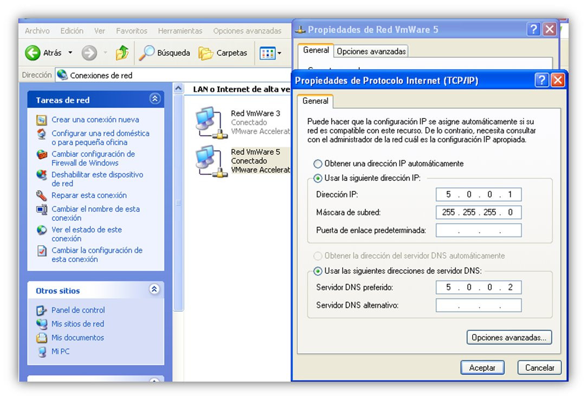Select Usar la siguiente dirección IP option
587x400 pixels.
(318, 178)
